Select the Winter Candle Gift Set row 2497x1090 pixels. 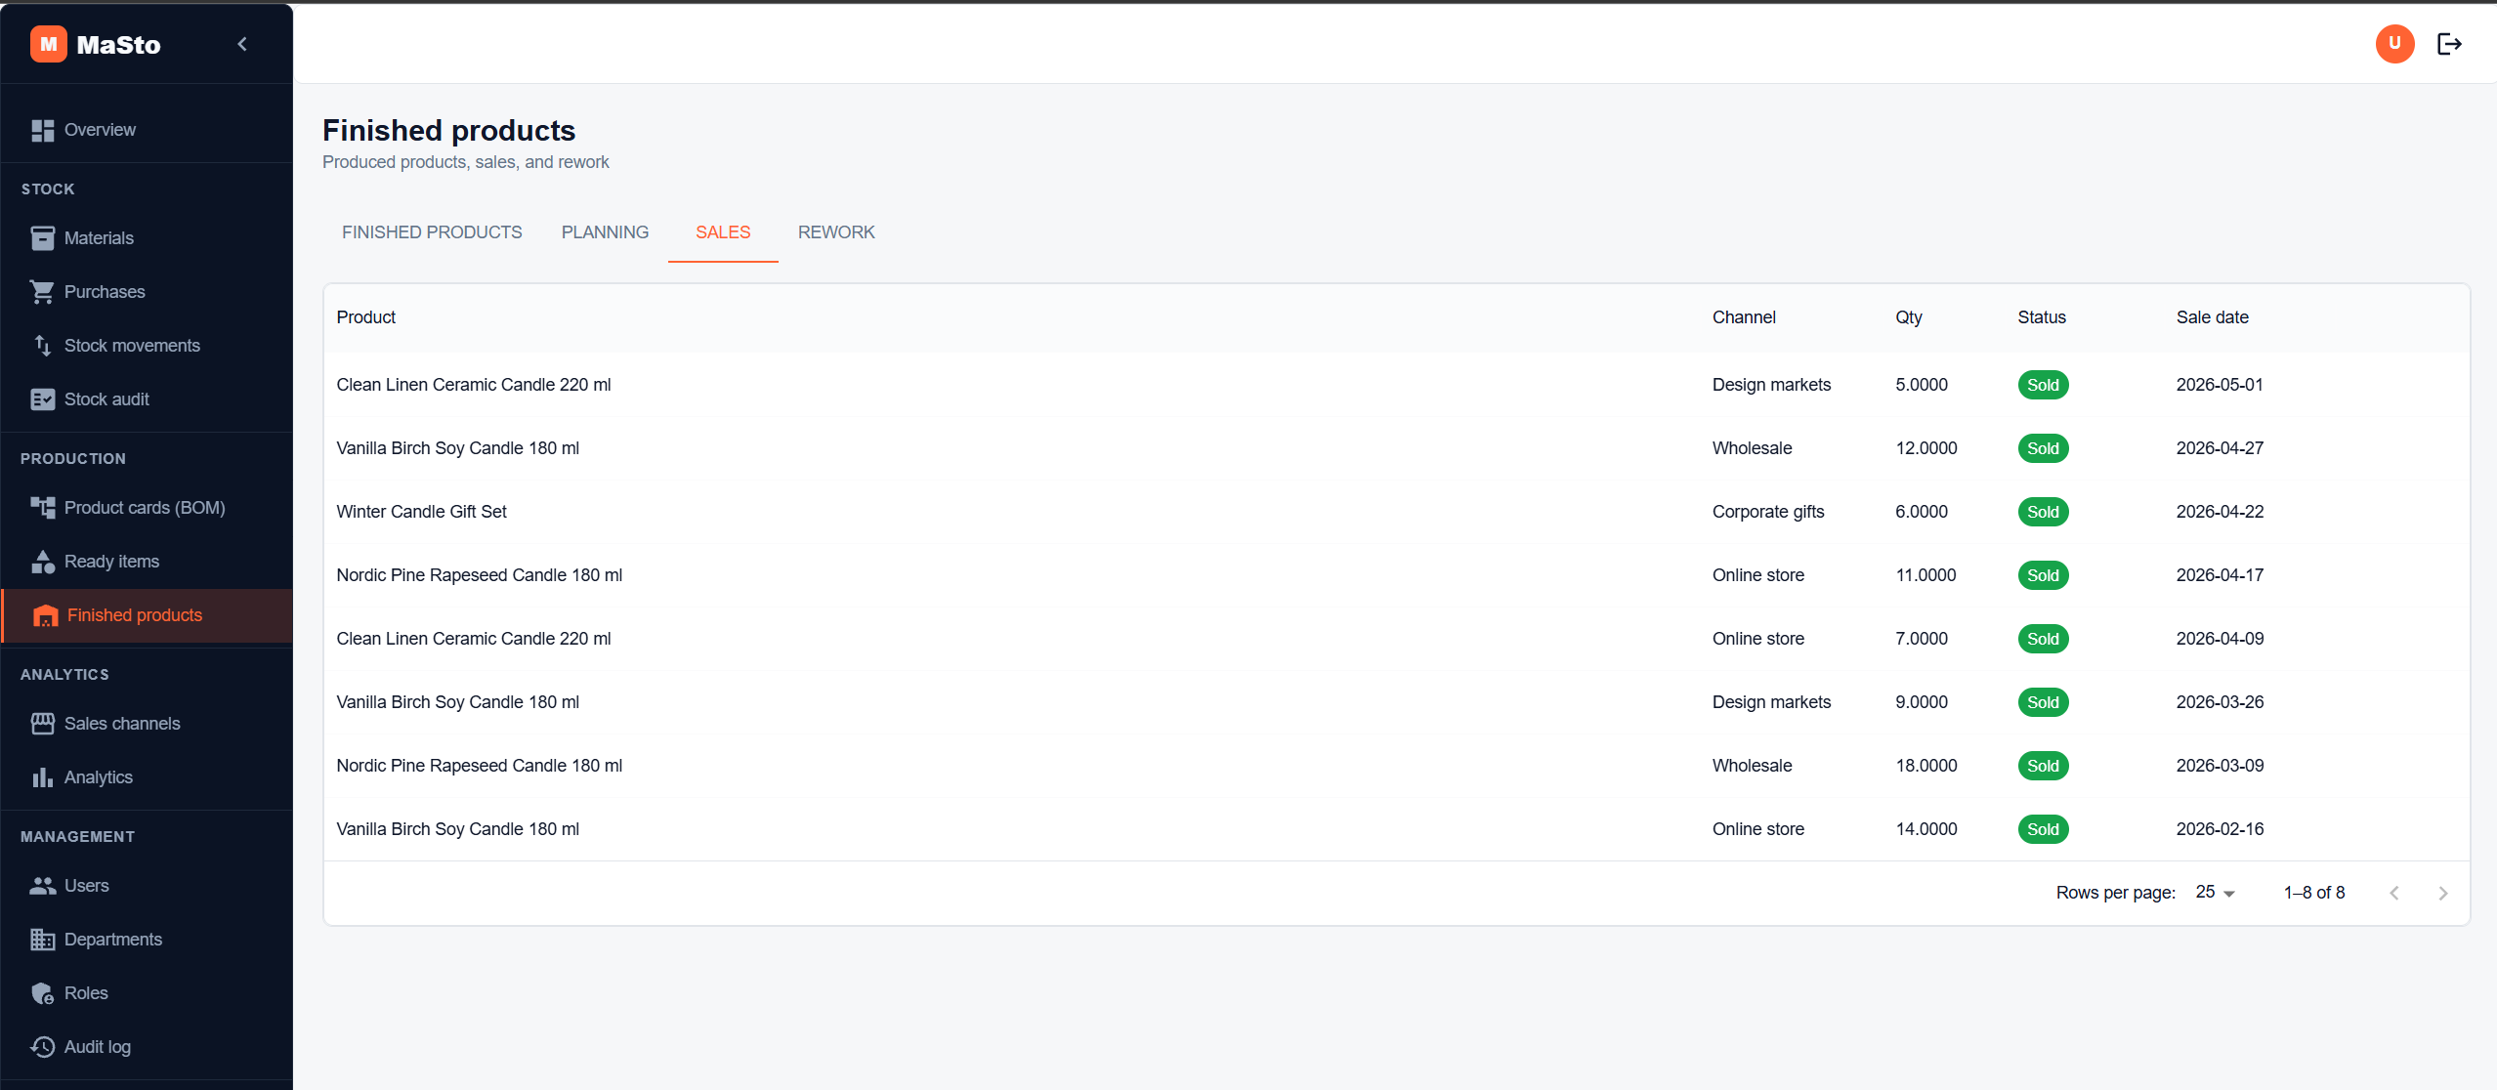click(x=1396, y=512)
